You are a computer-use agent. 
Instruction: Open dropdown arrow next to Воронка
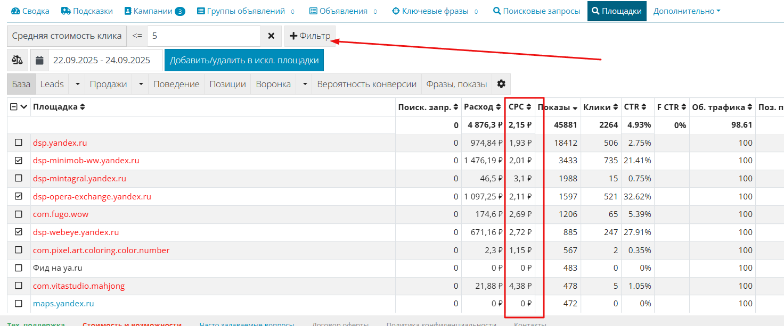pos(305,84)
